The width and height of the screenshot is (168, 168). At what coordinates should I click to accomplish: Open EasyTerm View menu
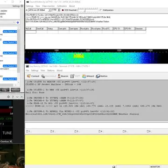click(43, 70)
